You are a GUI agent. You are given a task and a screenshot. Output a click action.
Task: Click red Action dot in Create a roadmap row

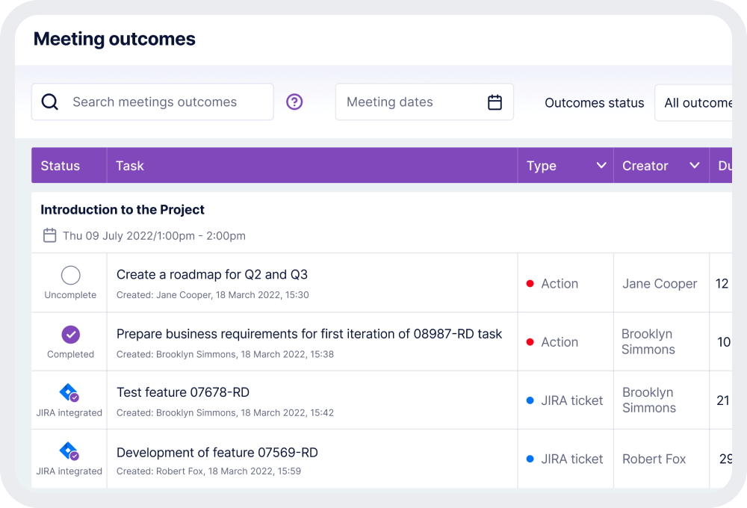[530, 284]
